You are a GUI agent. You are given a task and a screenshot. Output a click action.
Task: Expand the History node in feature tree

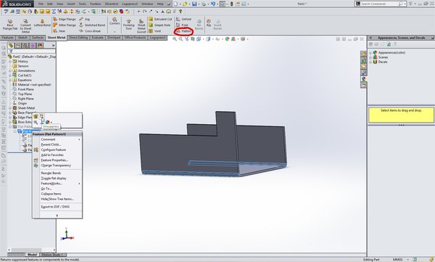pyautogui.click(x=10, y=62)
